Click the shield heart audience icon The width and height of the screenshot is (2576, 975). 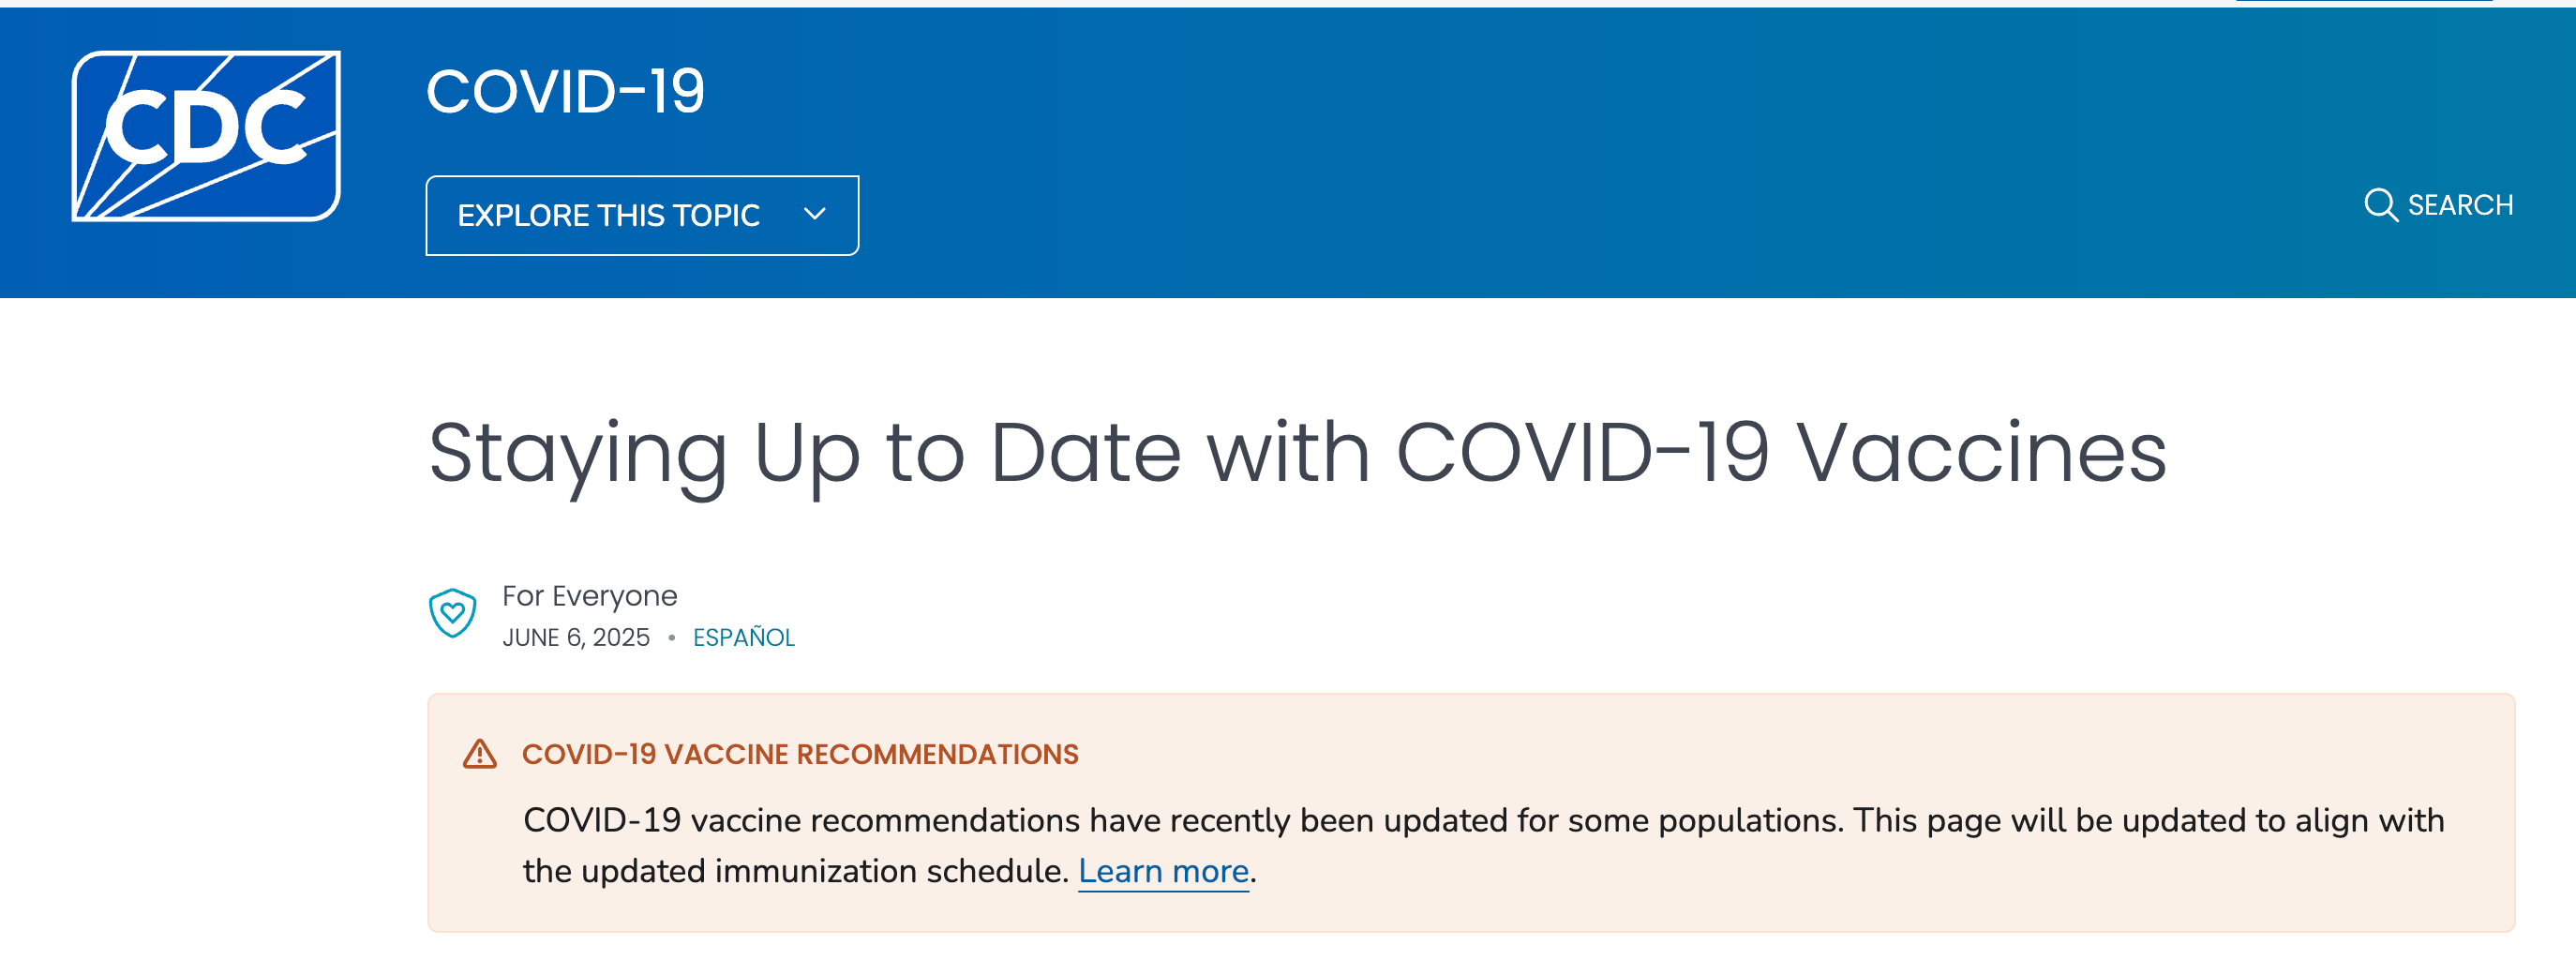[x=452, y=613]
